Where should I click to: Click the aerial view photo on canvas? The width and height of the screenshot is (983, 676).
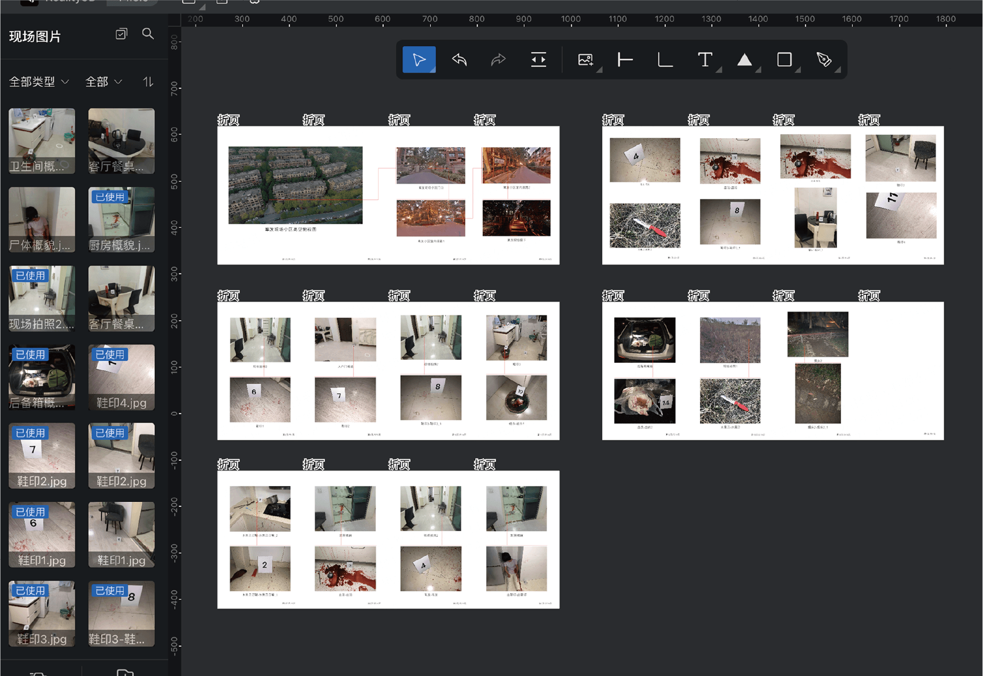[295, 185]
